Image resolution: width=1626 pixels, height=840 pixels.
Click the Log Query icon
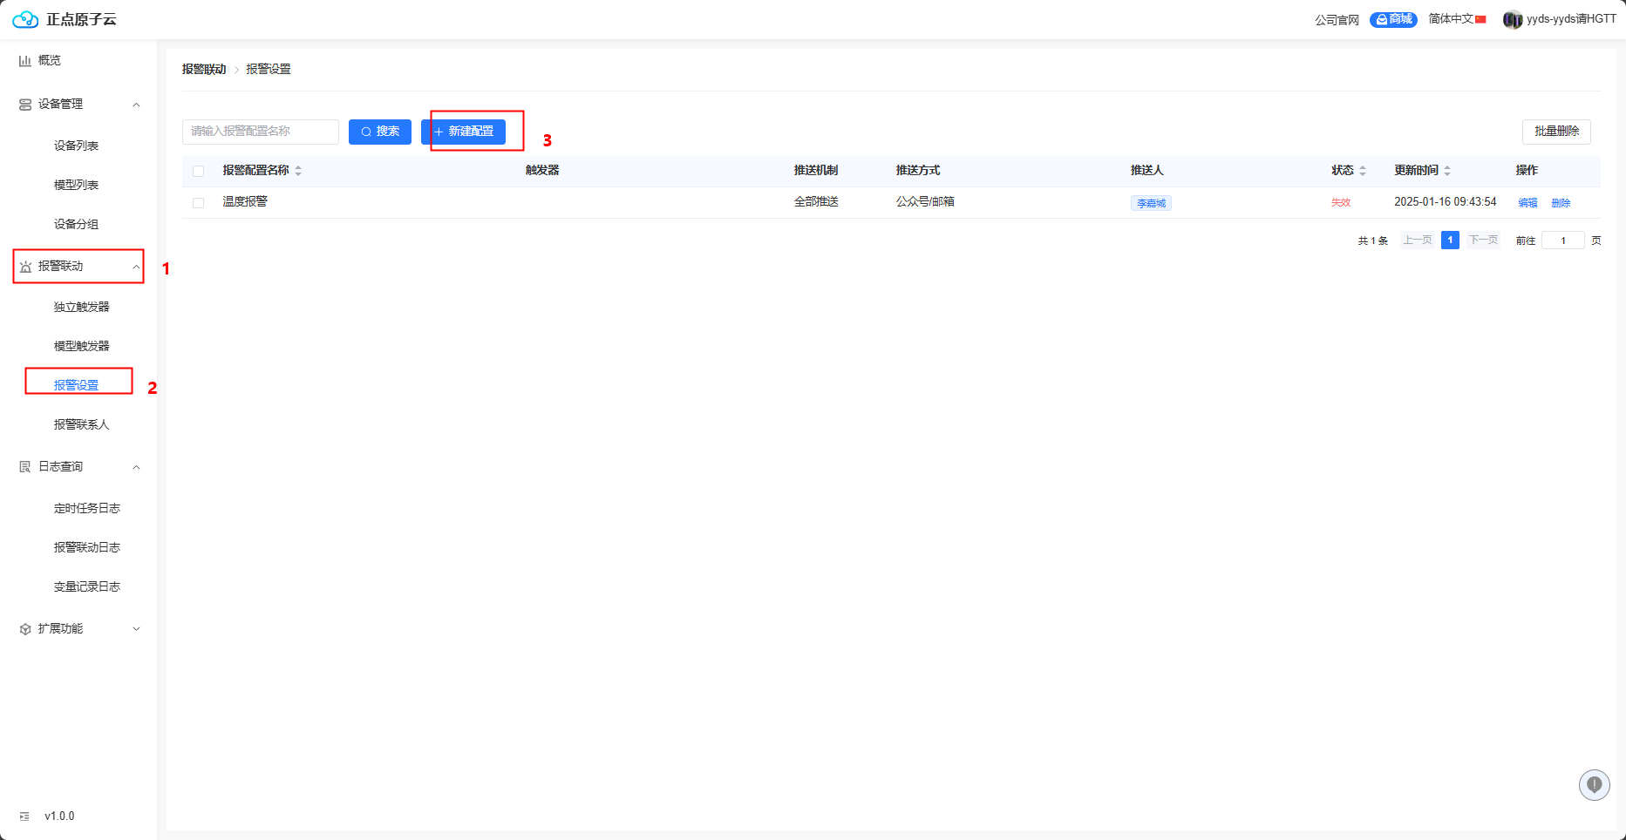(x=25, y=467)
